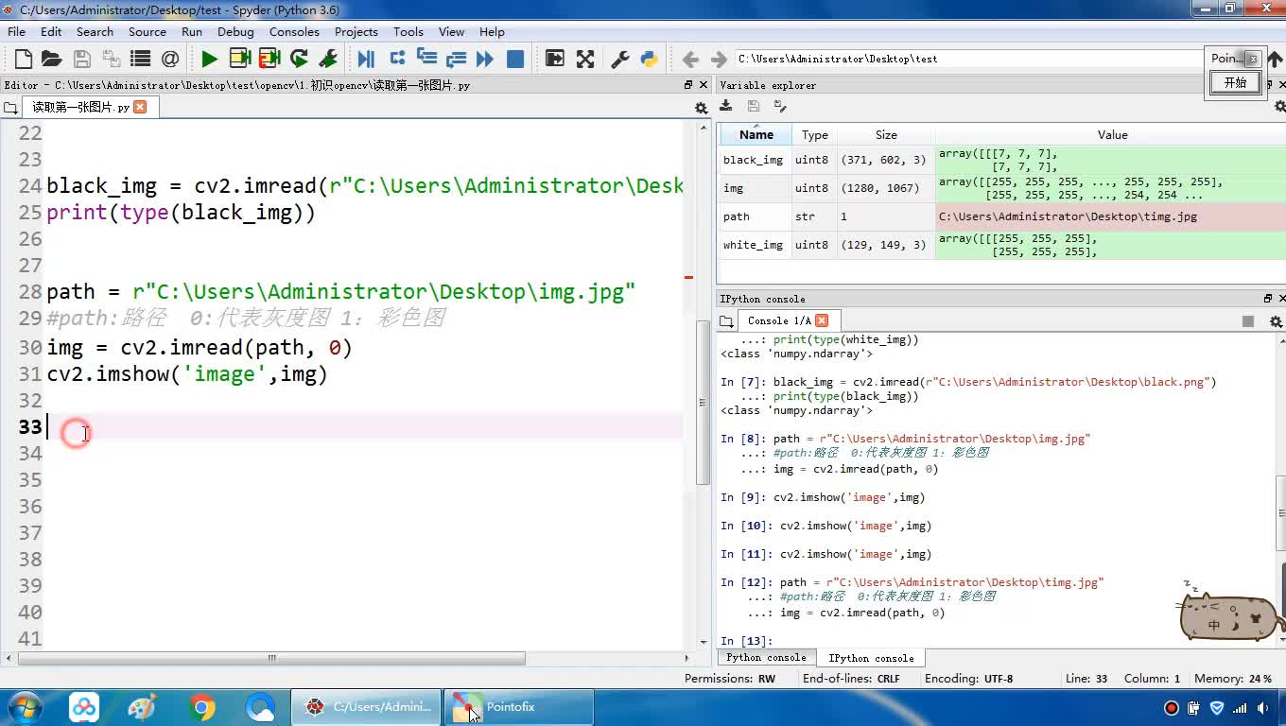The image size is (1286, 726).
Task: Click the Debug file toolbar icon
Action: 366,60
